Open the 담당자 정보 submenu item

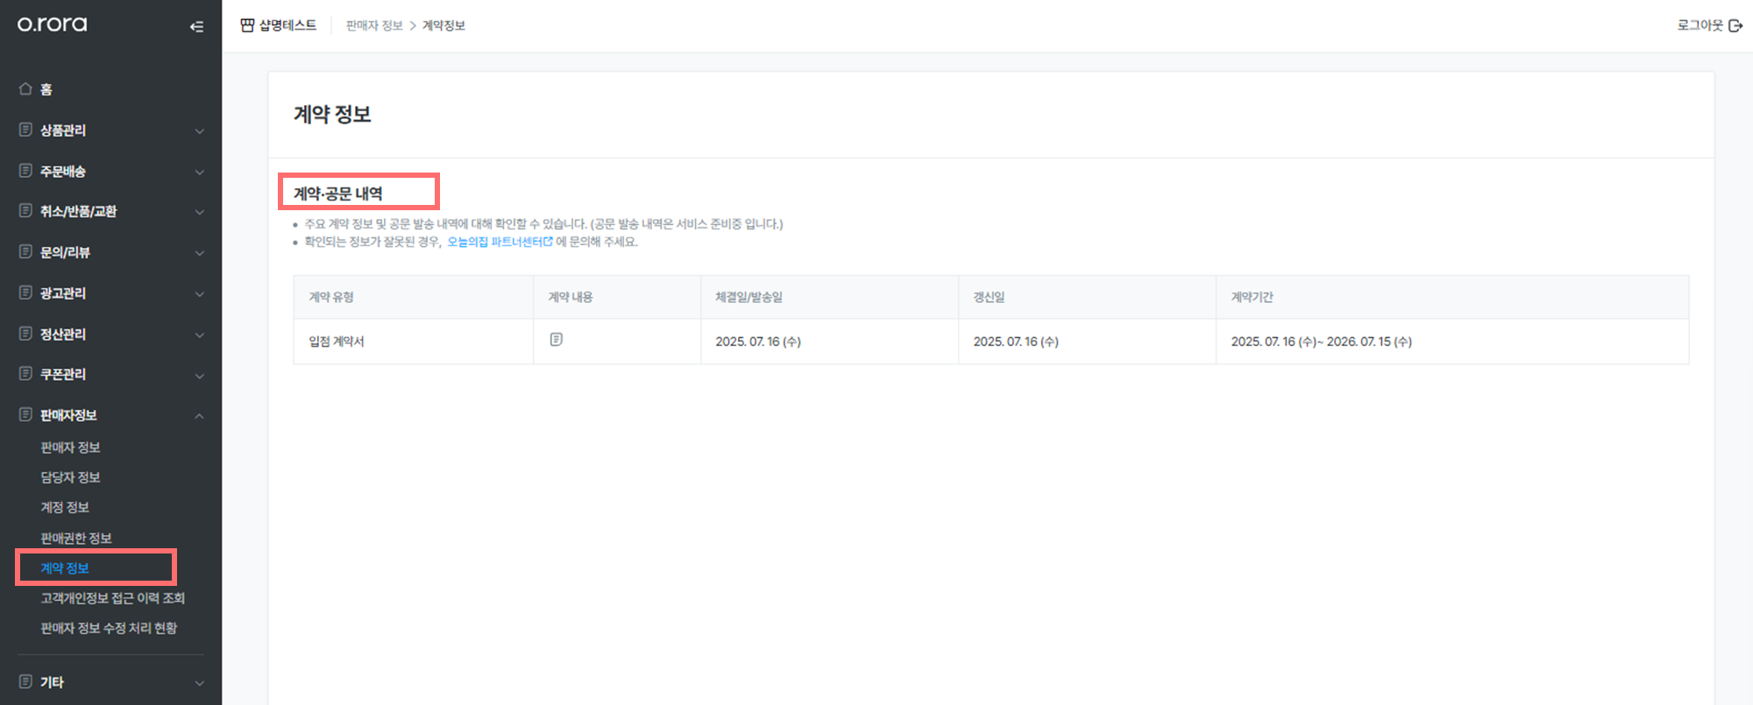click(x=70, y=477)
